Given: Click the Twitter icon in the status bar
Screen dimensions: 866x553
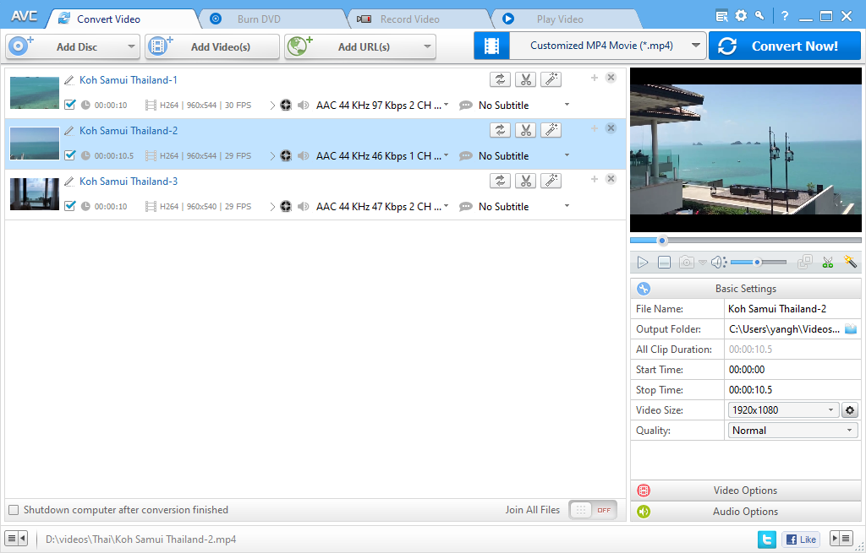Looking at the screenshot, I should coord(766,539).
